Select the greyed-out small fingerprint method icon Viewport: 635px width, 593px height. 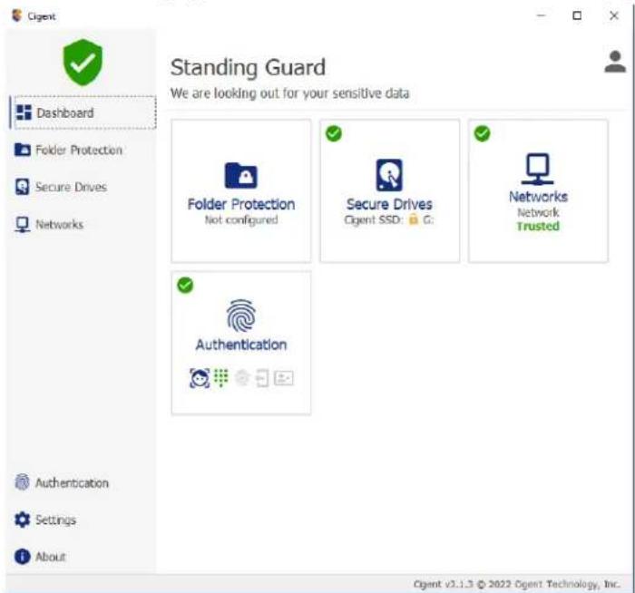pyautogui.click(x=242, y=378)
